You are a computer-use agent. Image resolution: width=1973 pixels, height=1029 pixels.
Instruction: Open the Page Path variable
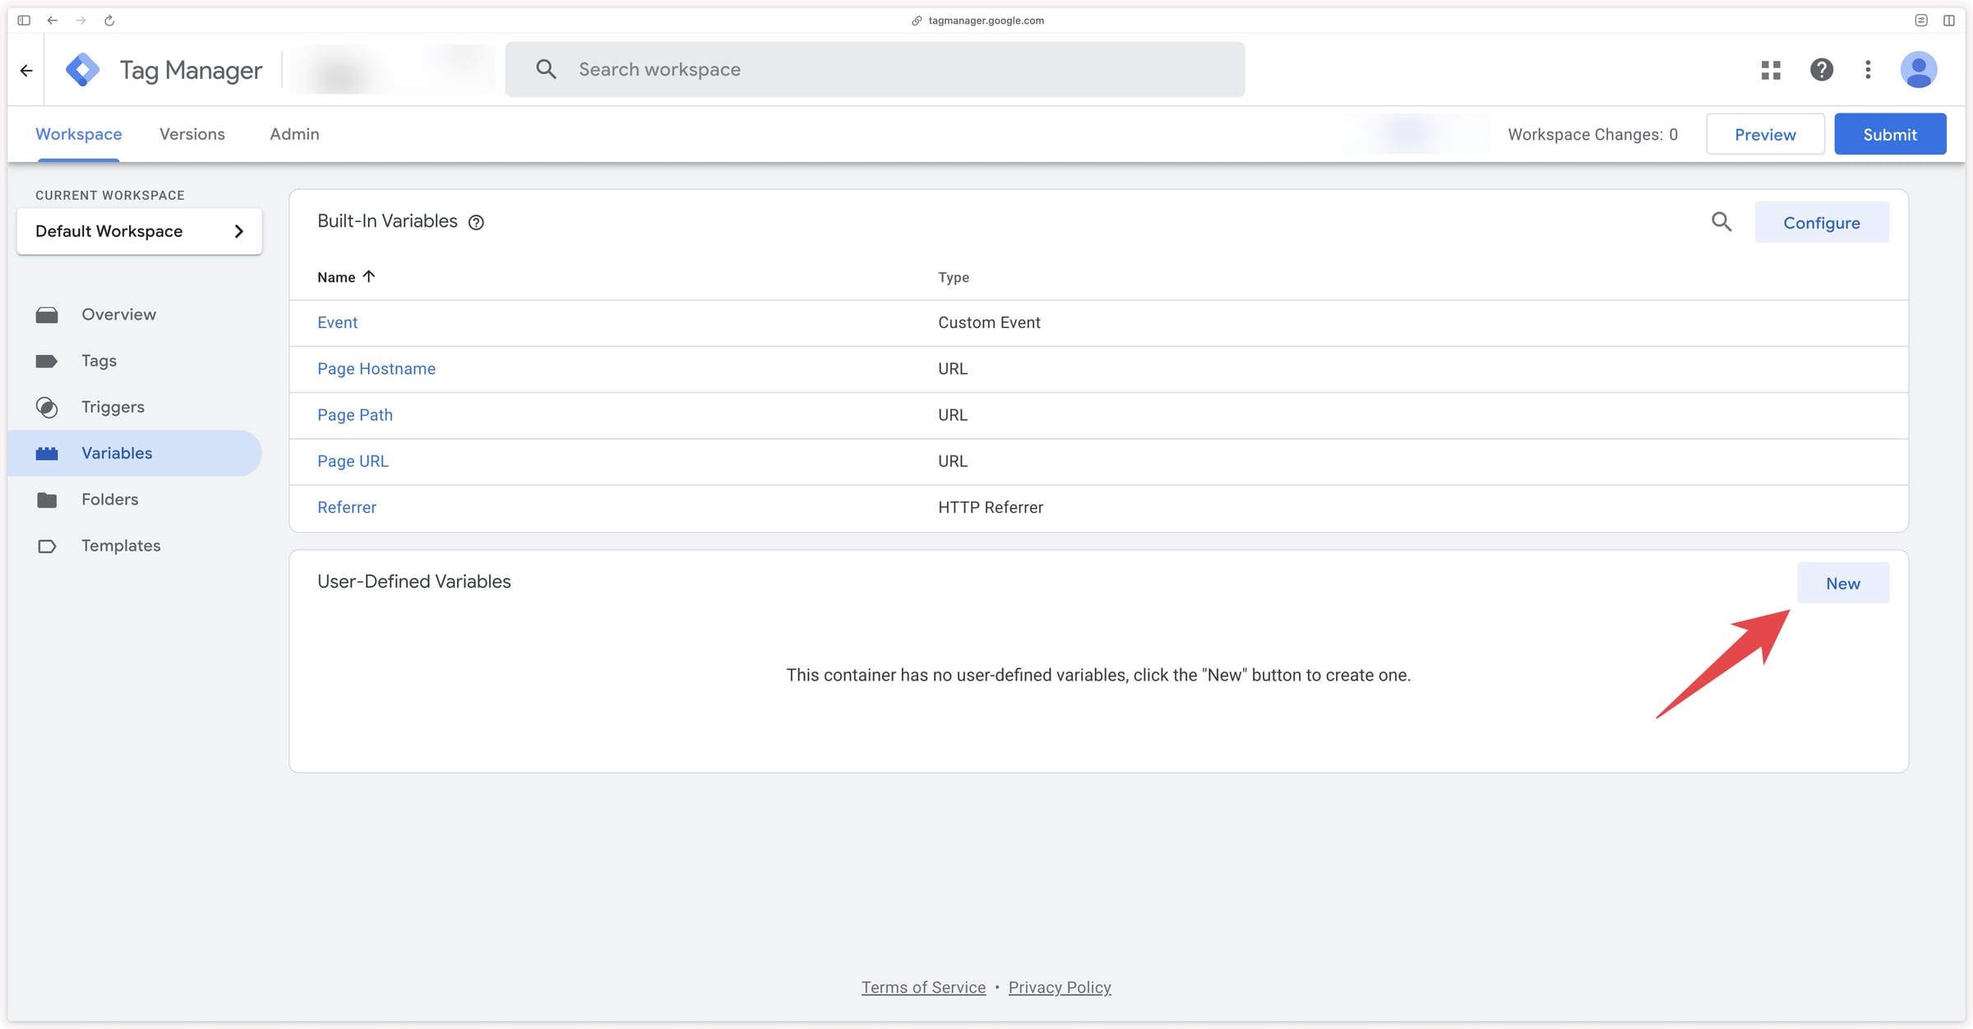(355, 415)
